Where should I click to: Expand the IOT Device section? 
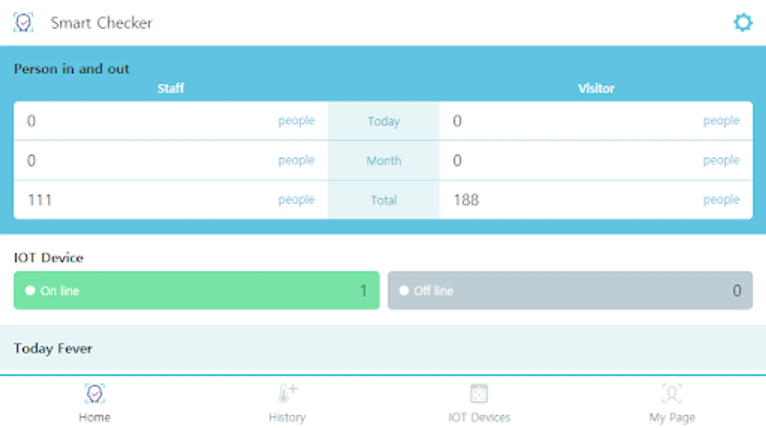[x=48, y=257]
